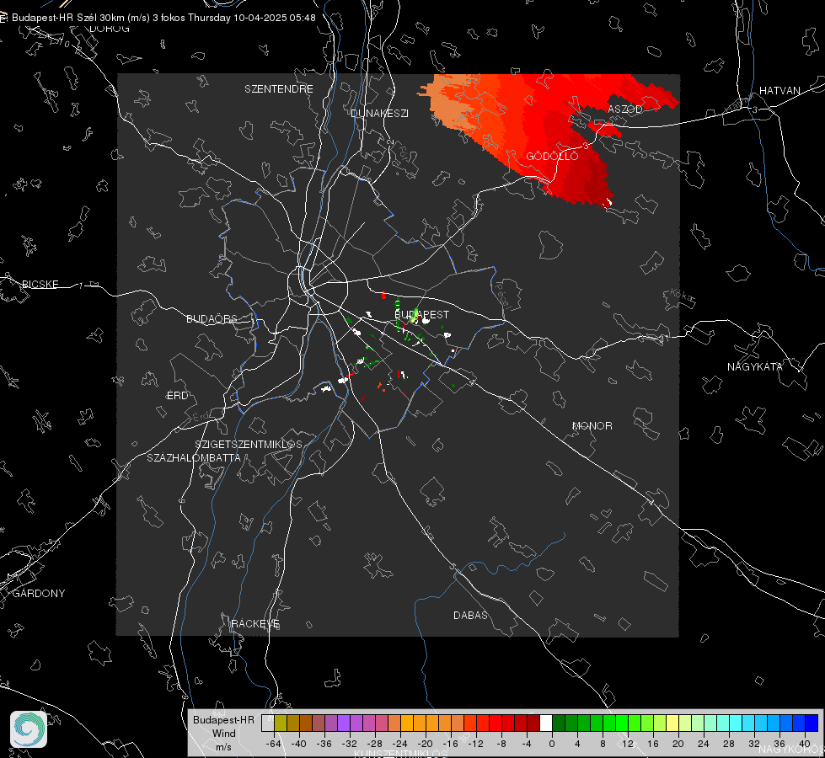Click the -64 value on legend scale
The image size is (825, 758).
coord(274,744)
